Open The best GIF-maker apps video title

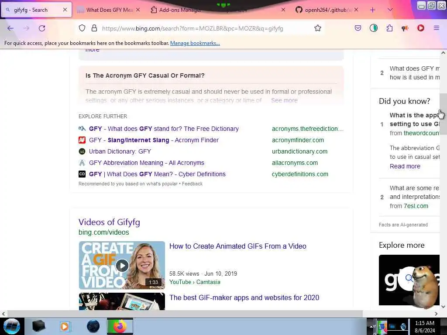click(x=244, y=297)
